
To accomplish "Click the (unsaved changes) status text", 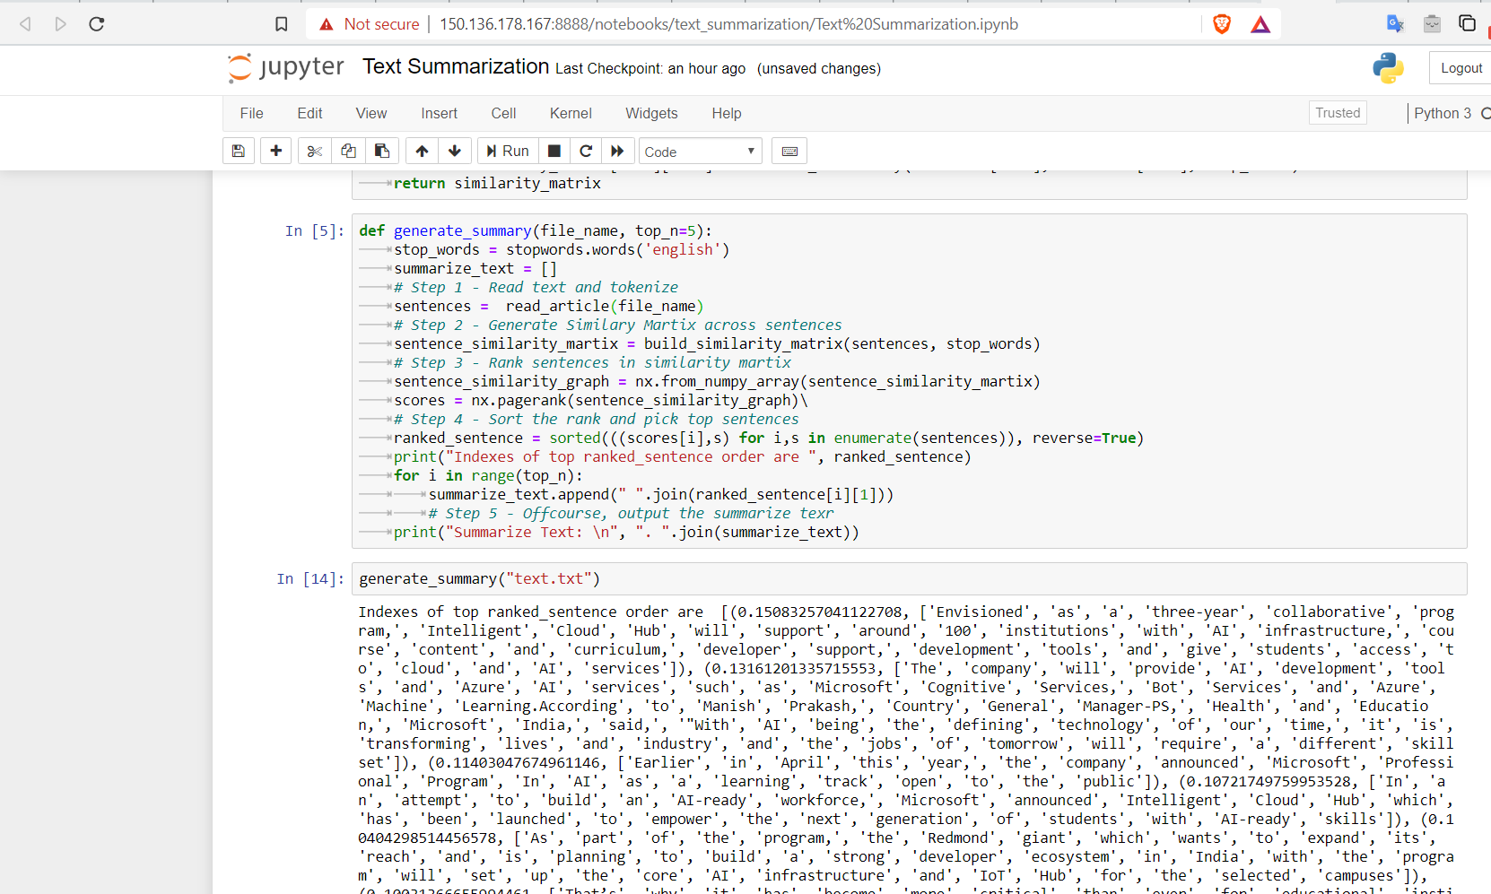I will tap(819, 68).
